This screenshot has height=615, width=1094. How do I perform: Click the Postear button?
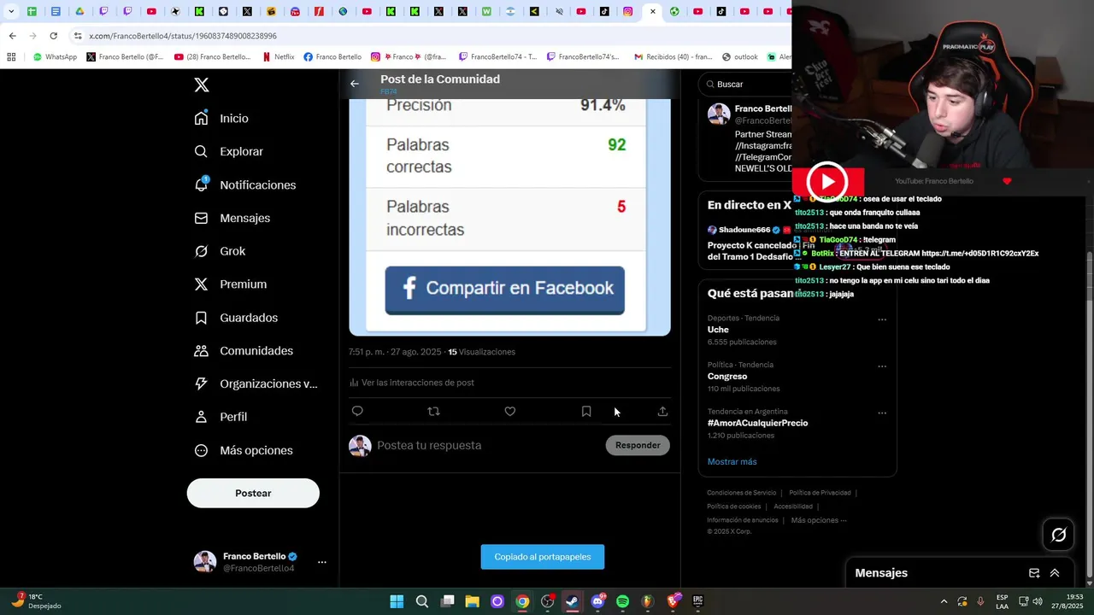[253, 493]
